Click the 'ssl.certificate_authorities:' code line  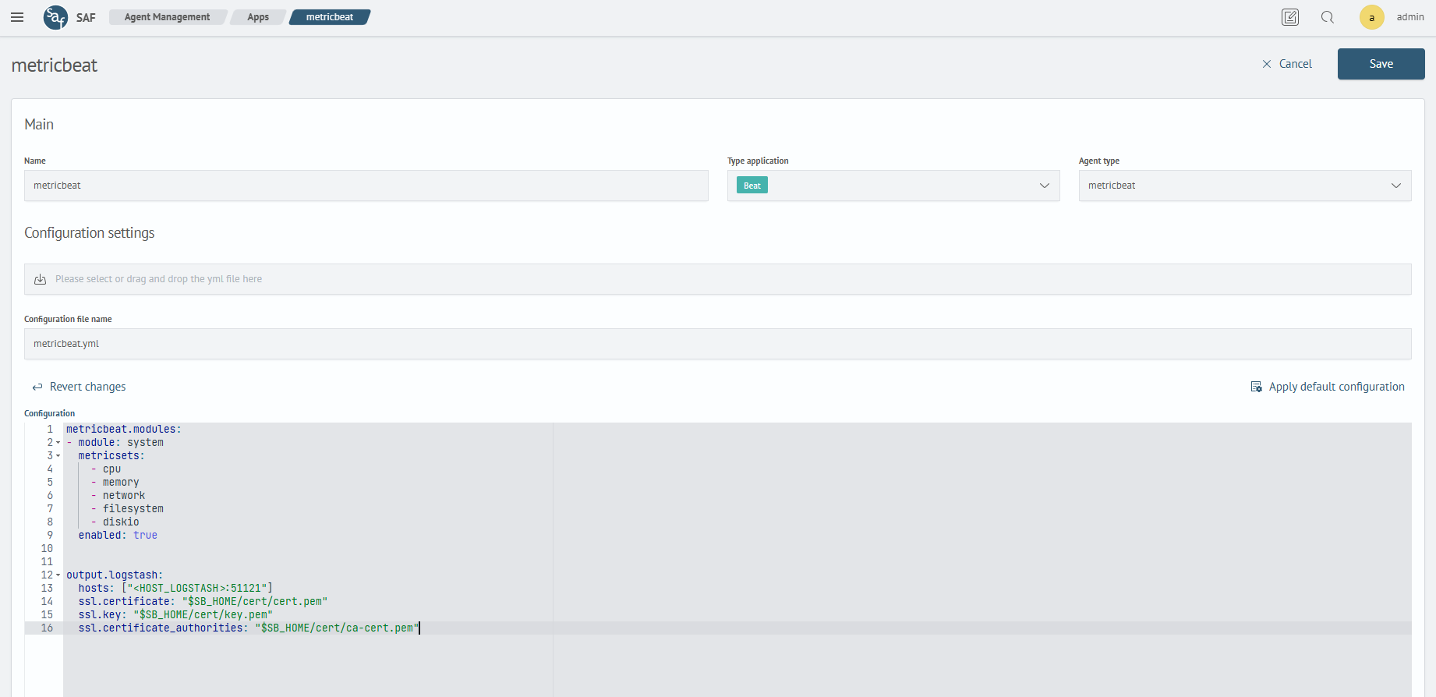[249, 628]
